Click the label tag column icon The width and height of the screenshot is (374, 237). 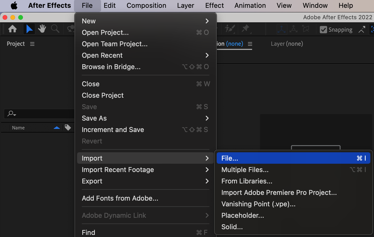coord(68,128)
